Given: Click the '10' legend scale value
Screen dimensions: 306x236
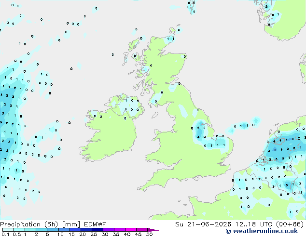Looking at the screenshot, I should click(x=60, y=234).
